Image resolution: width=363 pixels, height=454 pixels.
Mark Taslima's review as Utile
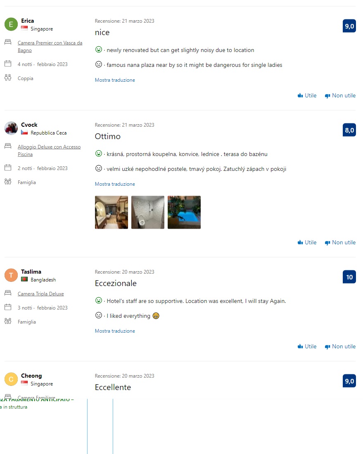307,346
